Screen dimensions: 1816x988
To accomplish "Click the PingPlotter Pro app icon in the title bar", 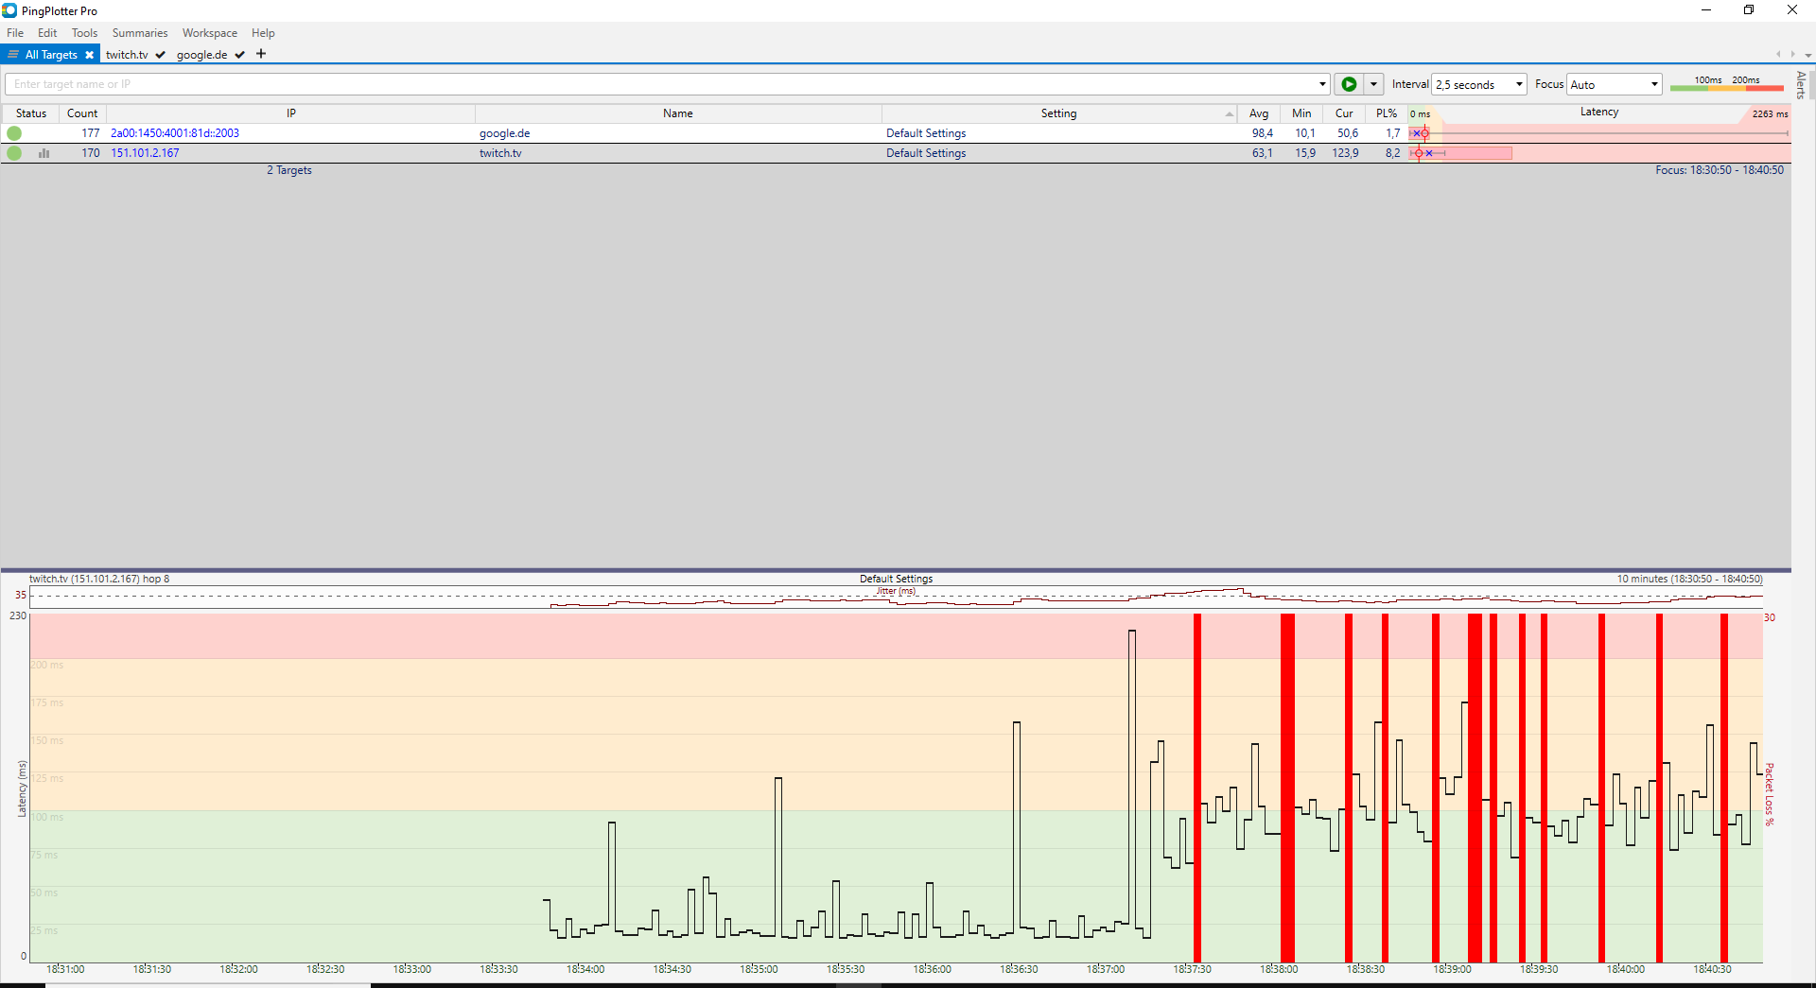I will pos(9,10).
